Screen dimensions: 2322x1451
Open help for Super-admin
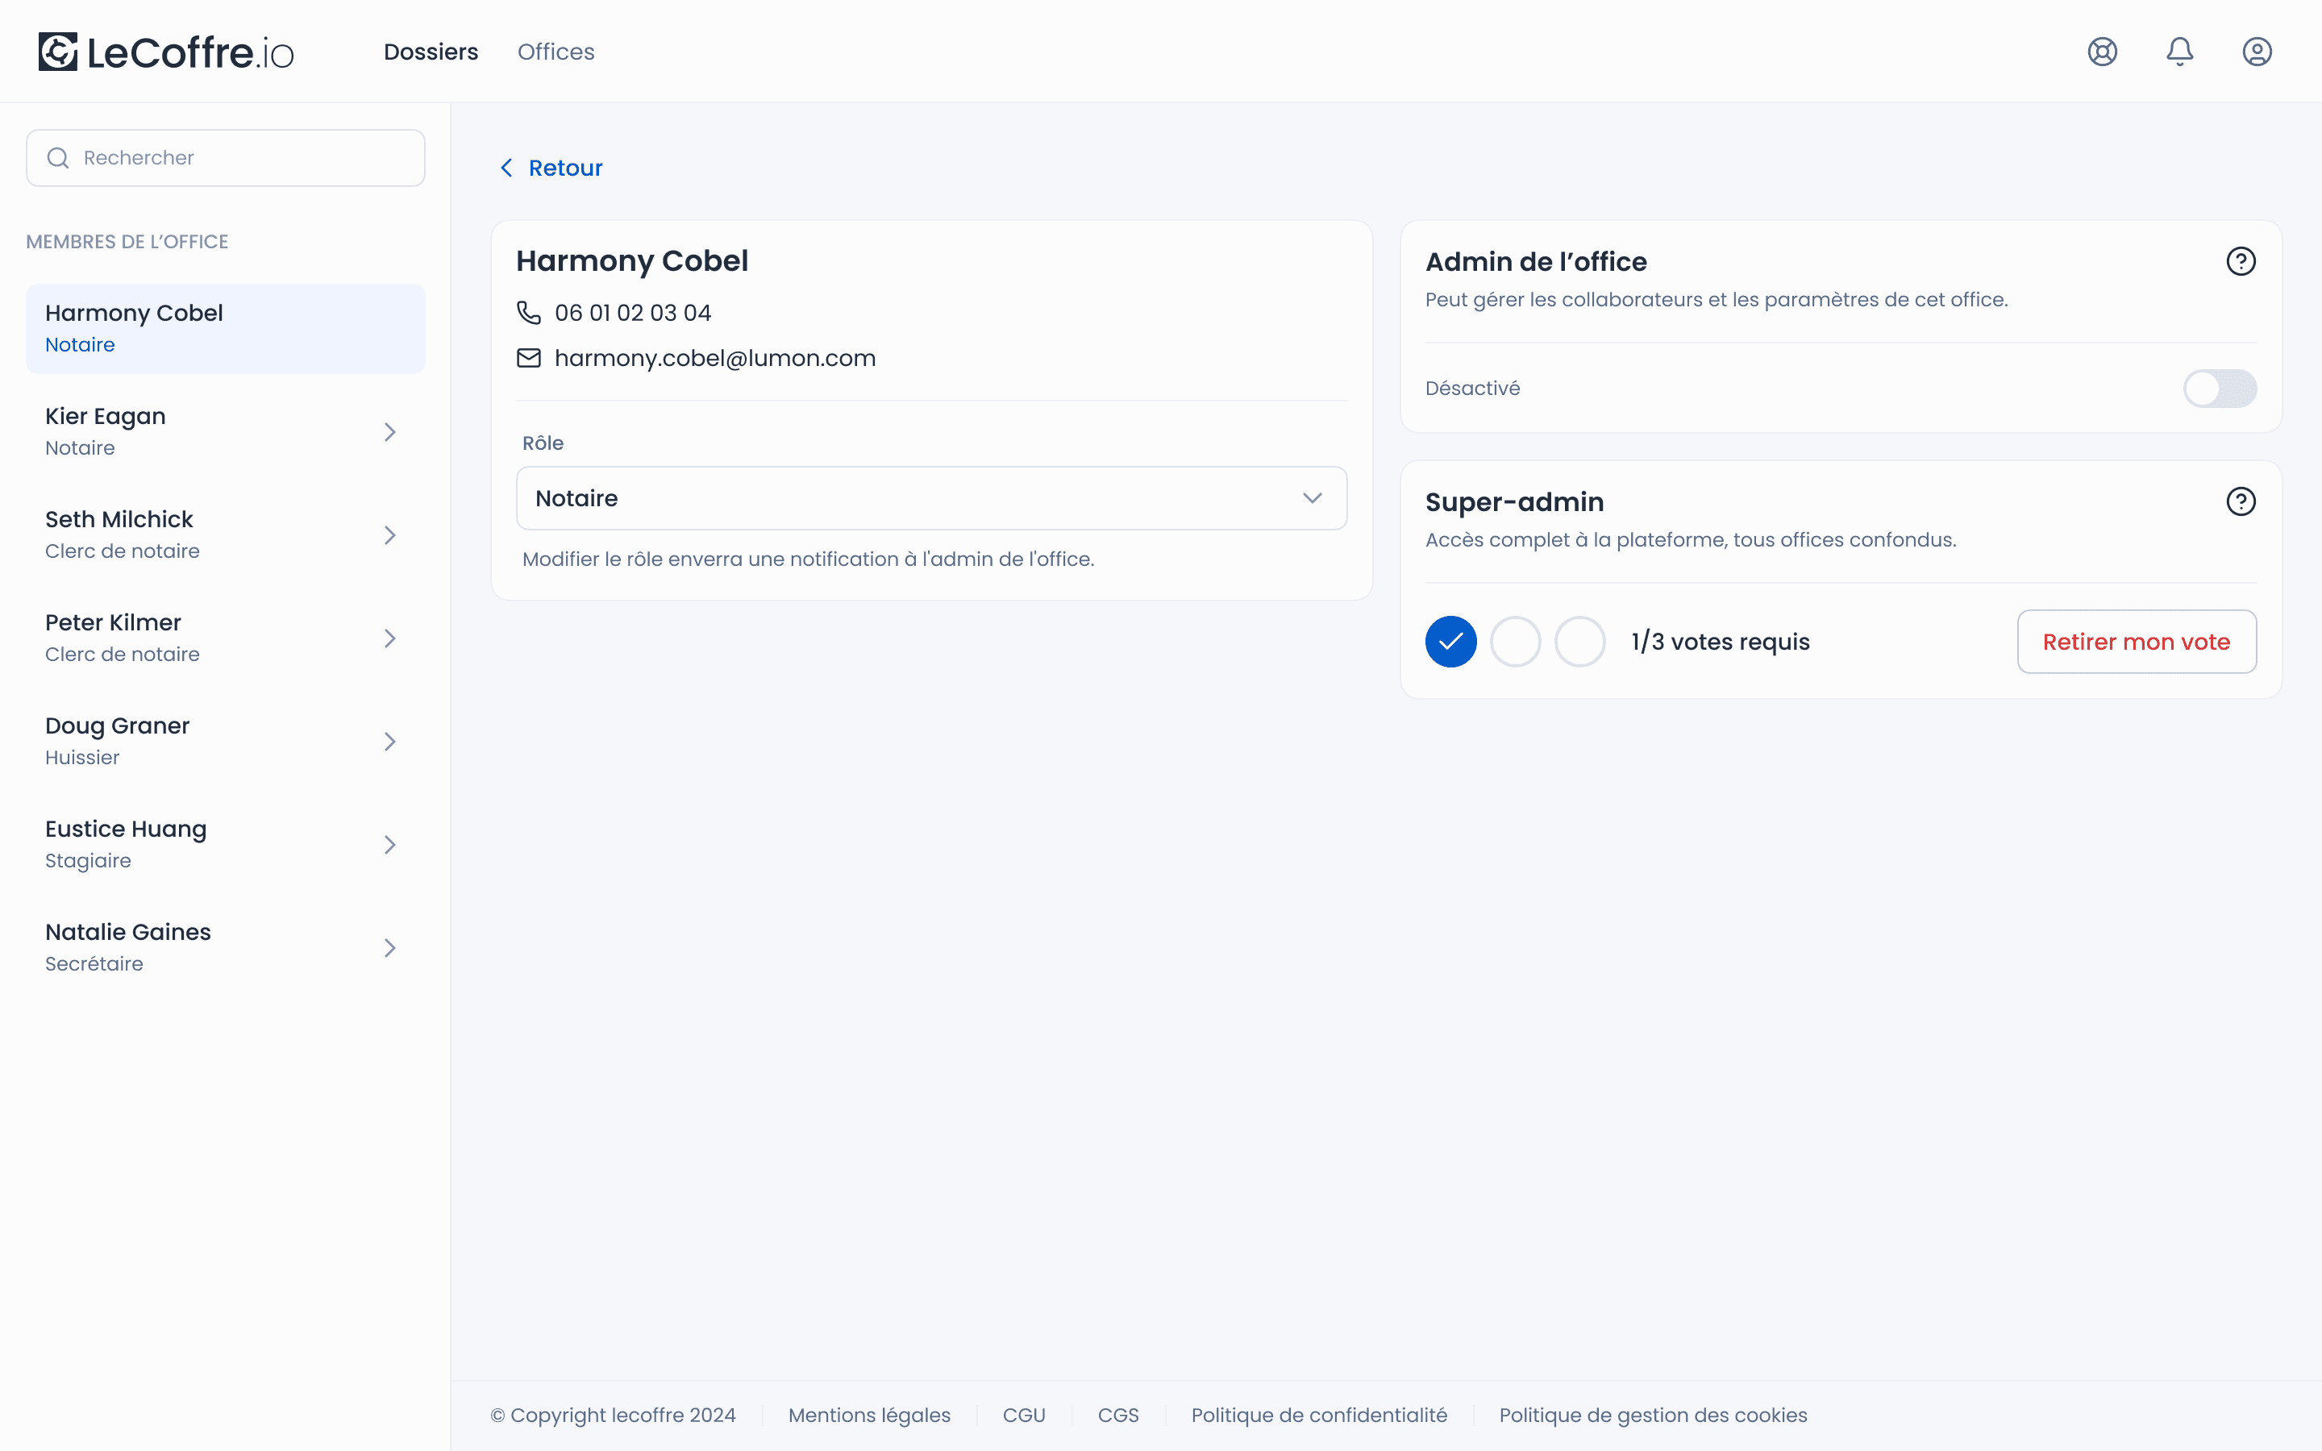tap(2241, 501)
